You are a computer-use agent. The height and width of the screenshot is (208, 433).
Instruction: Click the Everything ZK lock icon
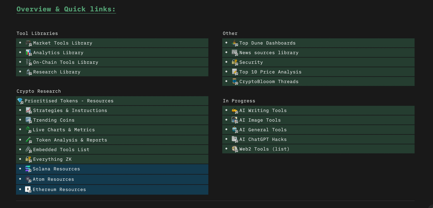tap(29, 159)
